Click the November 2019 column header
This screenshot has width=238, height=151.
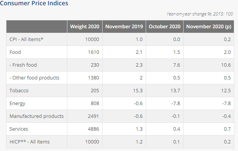coord(124,26)
